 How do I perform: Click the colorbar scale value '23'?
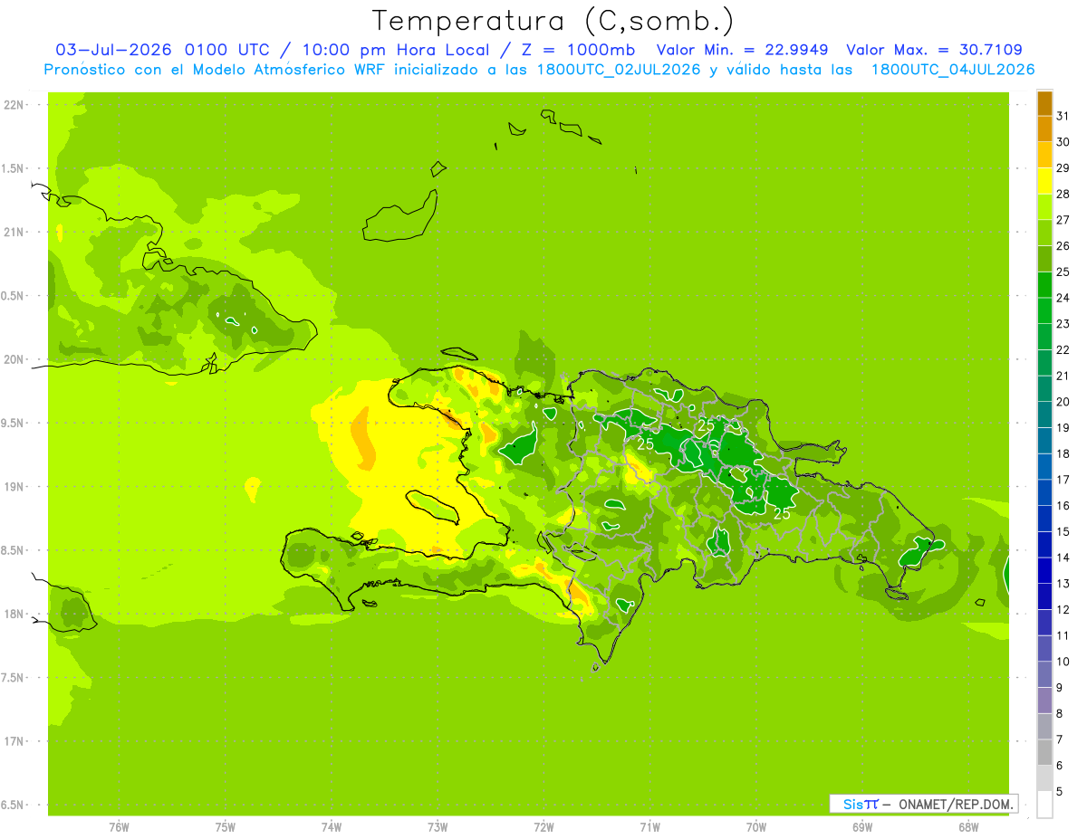click(x=1063, y=323)
